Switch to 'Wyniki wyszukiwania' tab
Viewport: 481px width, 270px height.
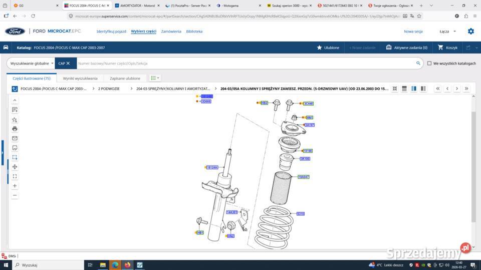(80, 78)
